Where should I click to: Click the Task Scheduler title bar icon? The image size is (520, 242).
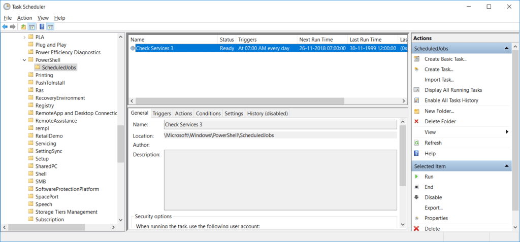[7, 6]
